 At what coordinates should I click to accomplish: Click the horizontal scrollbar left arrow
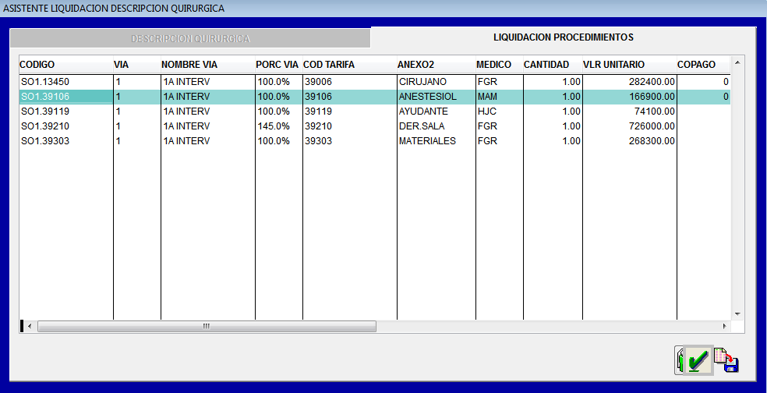30,326
